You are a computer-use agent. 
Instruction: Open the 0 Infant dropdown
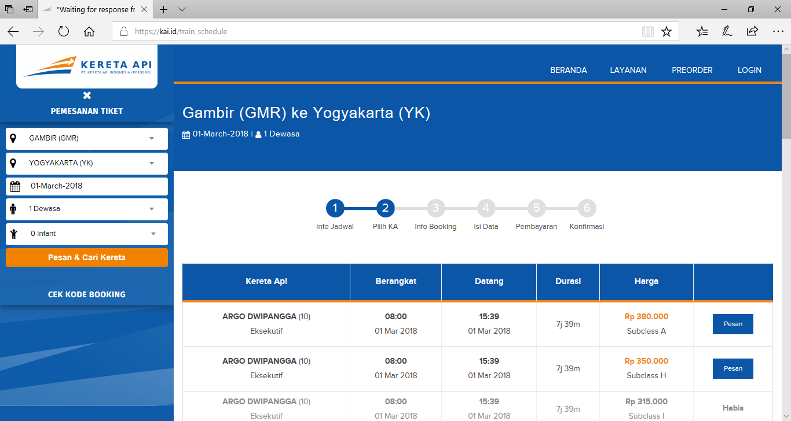[87, 234]
